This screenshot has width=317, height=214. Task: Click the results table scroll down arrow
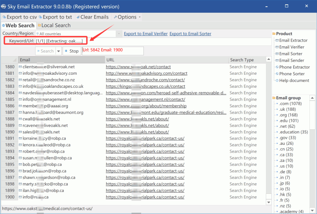(x=269, y=202)
